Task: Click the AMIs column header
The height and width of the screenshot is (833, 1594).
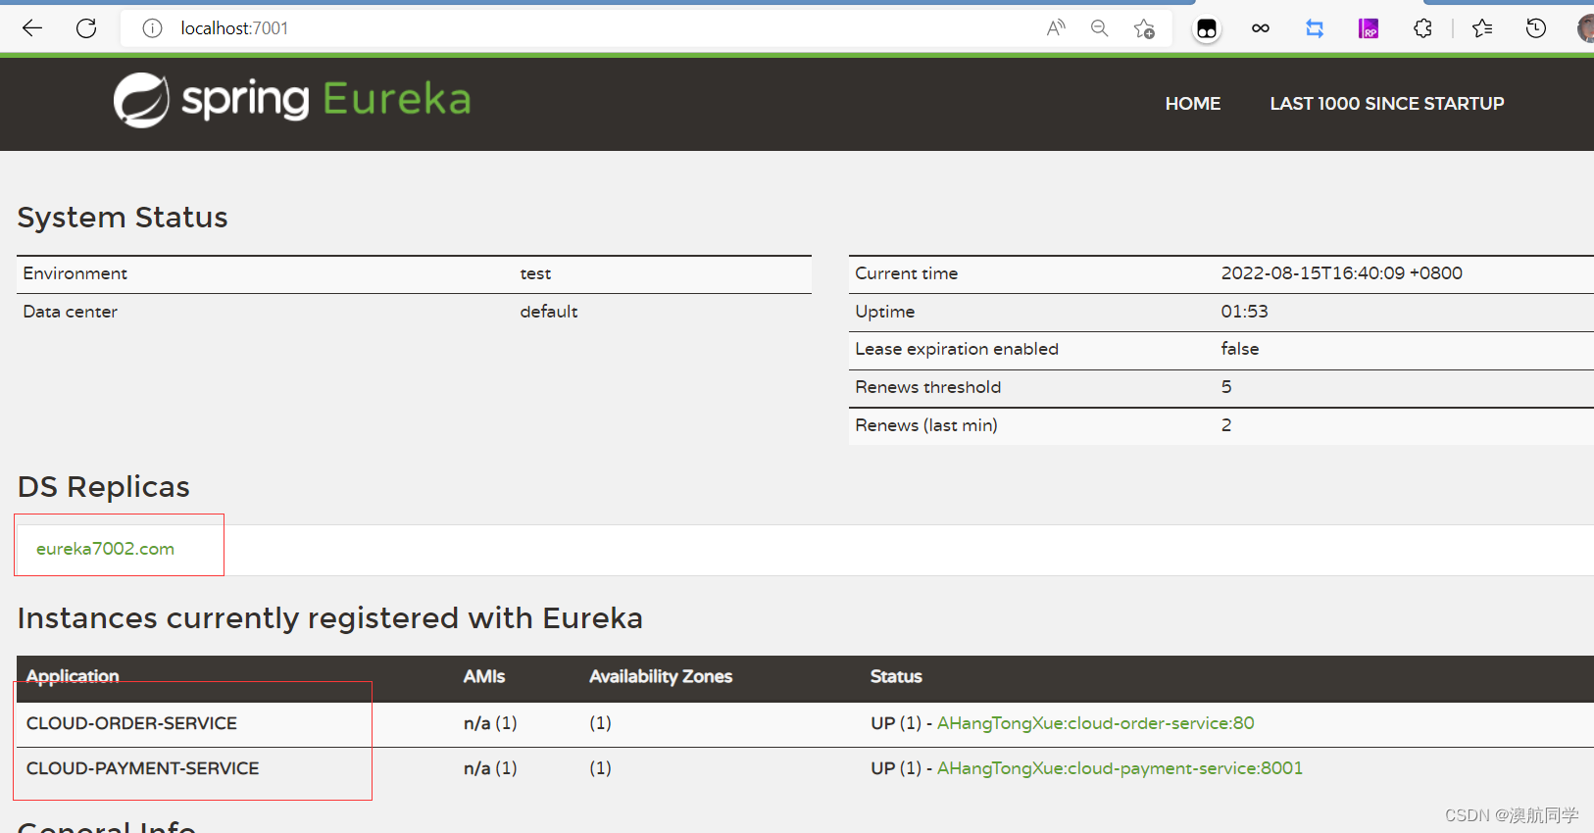Action: click(x=484, y=676)
